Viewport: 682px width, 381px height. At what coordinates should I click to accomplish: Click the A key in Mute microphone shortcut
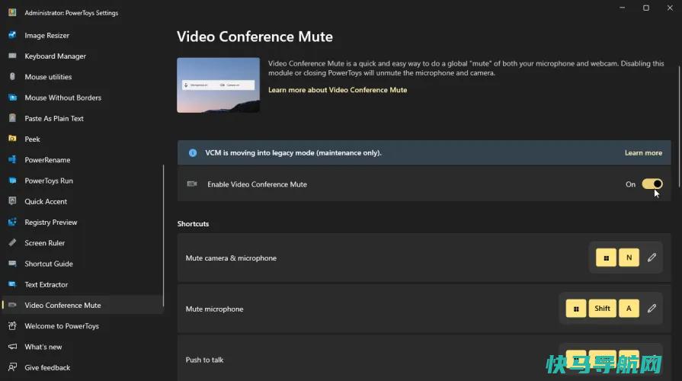pyautogui.click(x=629, y=309)
